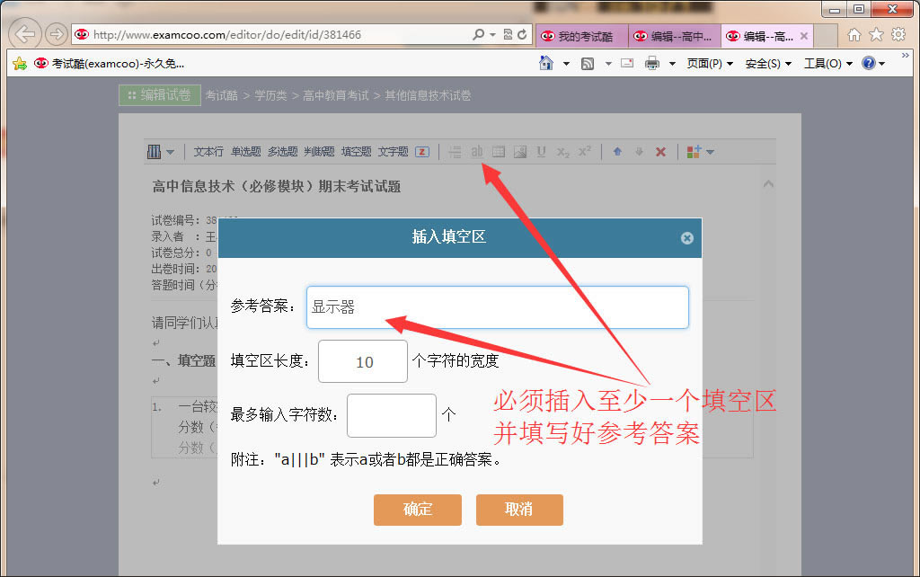
Task: Confirm dialog with the 确定 button
Action: 417,510
